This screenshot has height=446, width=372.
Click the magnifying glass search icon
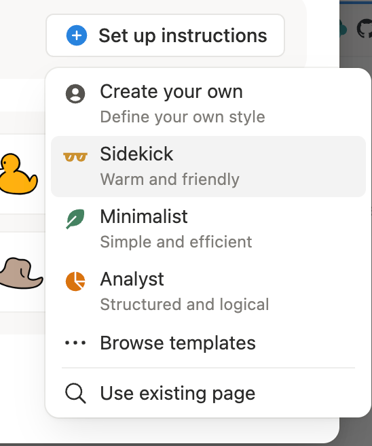pos(75,394)
